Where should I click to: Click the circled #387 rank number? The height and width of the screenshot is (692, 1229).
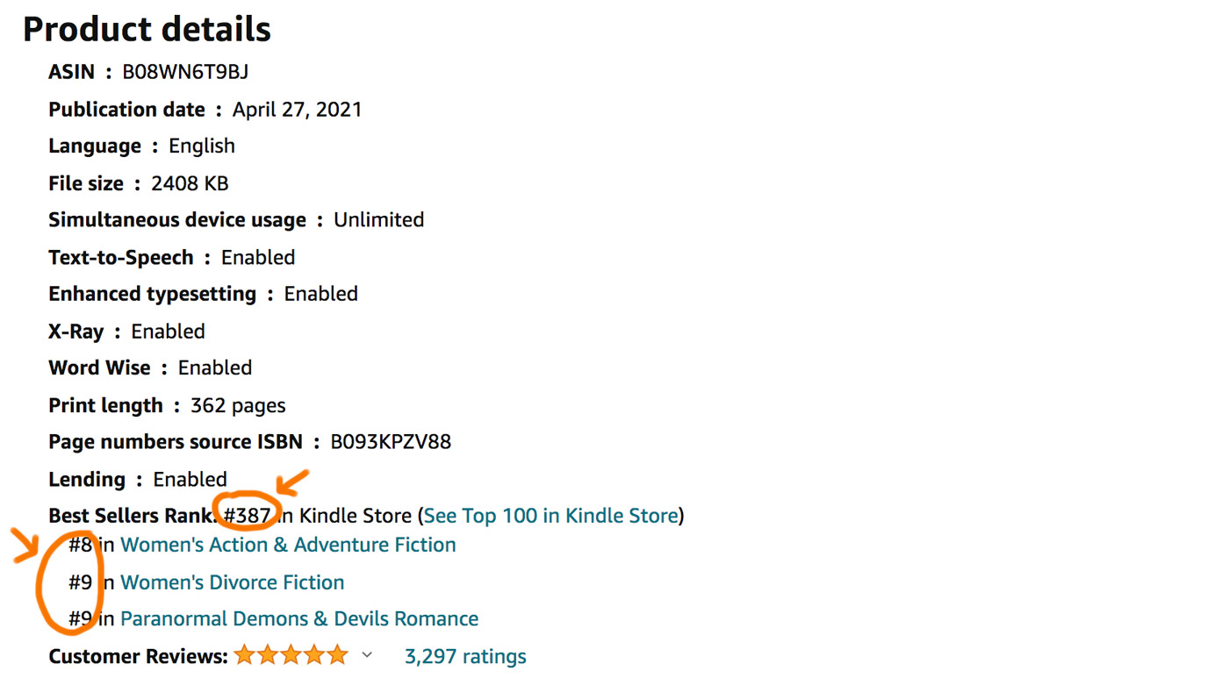pos(247,515)
